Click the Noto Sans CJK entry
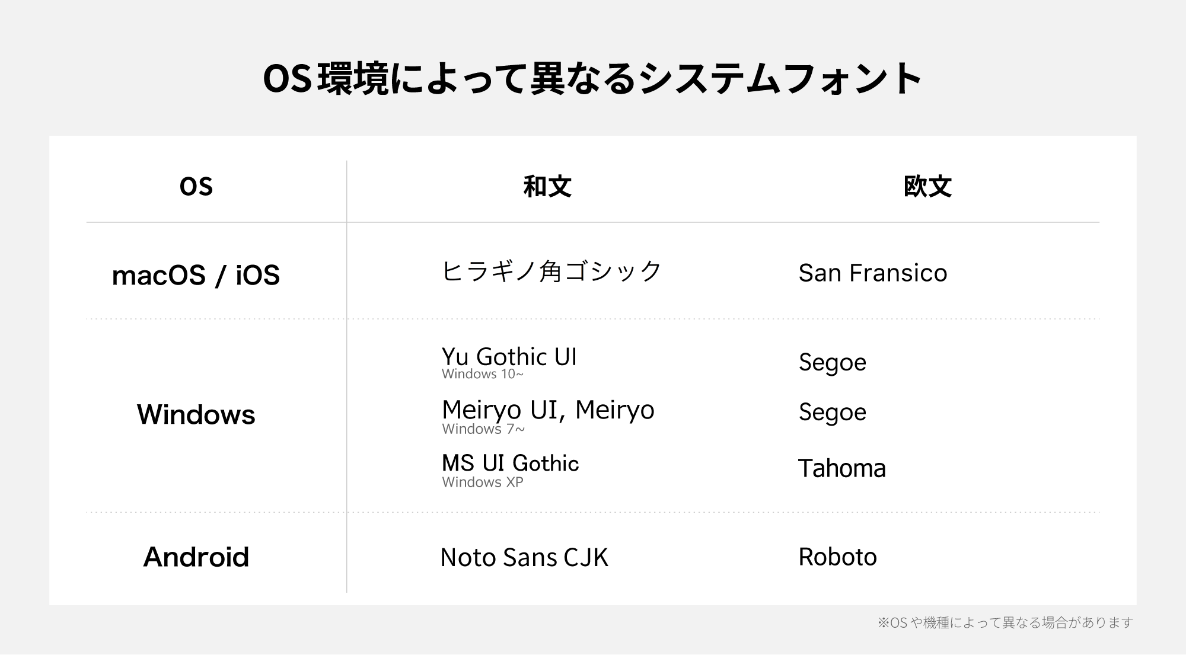 coord(524,558)
